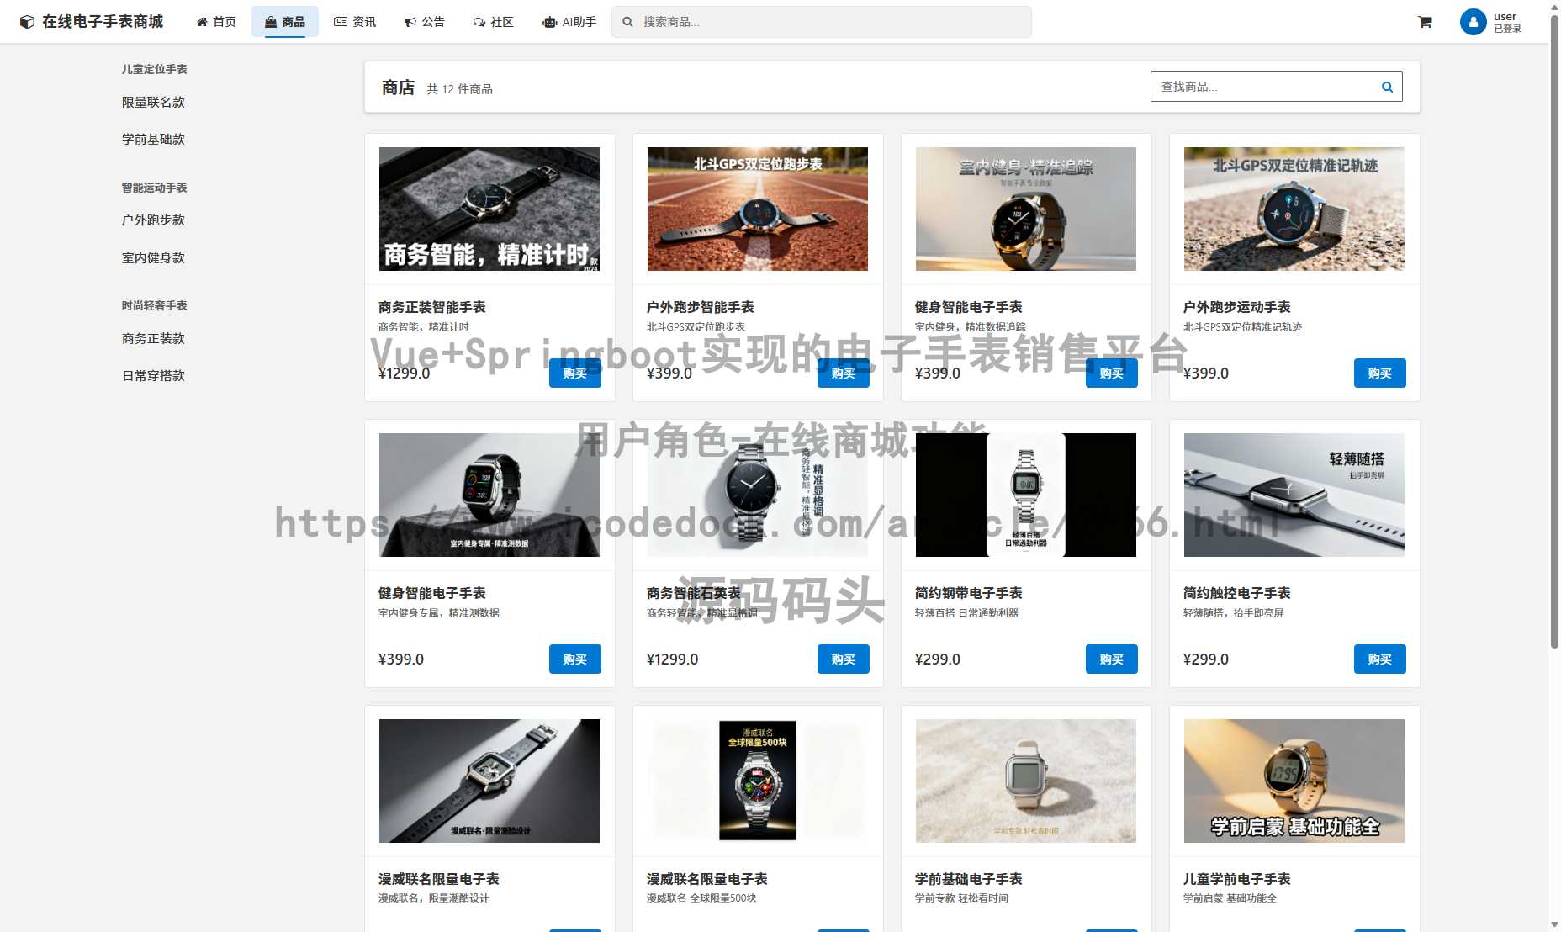Open the 社区 community section icon
This screenshot has height=932, width=1561.
pyautogui.click(x=479, y=21)
